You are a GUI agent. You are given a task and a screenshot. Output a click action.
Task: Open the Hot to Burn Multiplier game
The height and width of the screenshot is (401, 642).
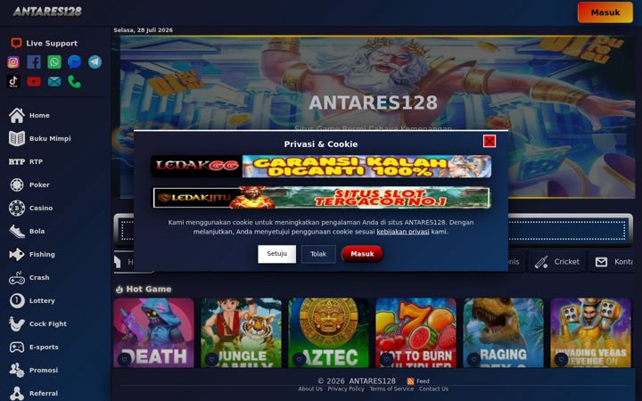[x=416, y=332]
